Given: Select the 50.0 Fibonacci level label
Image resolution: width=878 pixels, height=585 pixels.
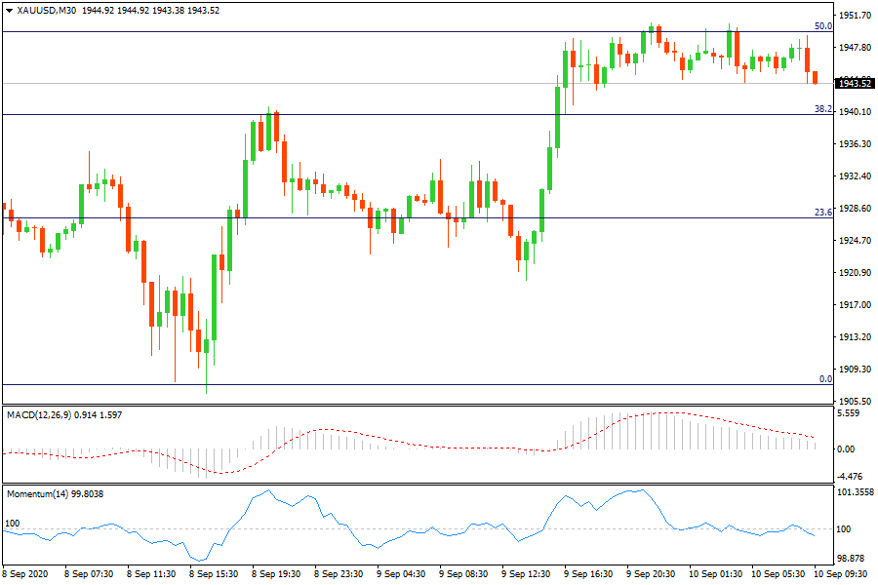Looking at the screenshot, I should point(822,26).
